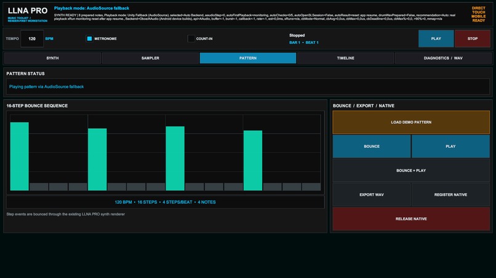Click the 'BOUNCE / EXPORT / NATIVE' heading

click(x=364, y=106)
